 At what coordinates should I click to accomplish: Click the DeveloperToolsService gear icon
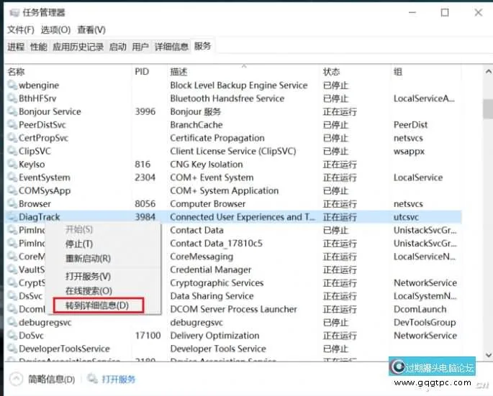click(x=12, y=349)
